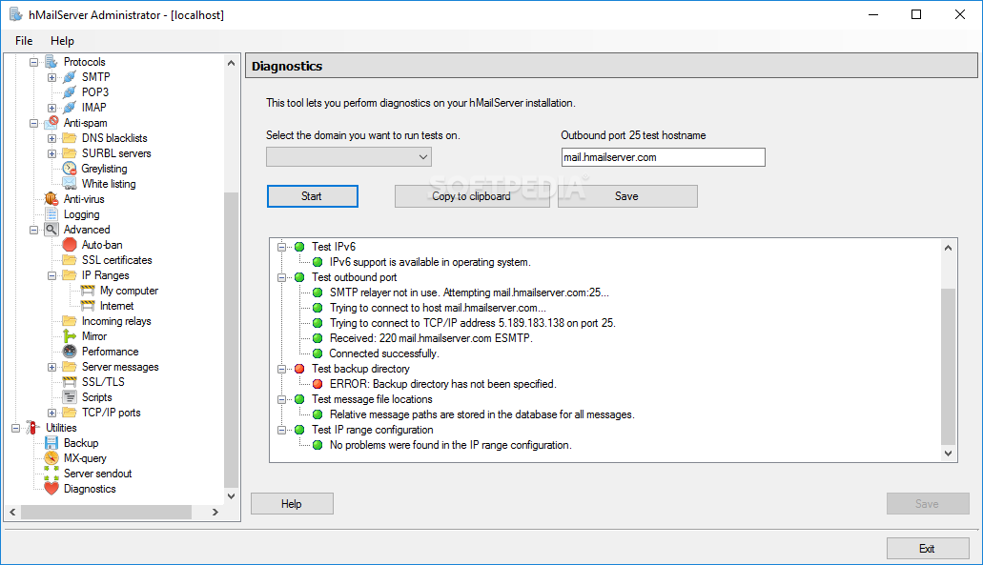The height and width of the screenshot is (565, 983).
Task: Expand the IMAP tree node
Action: (x=52, y=108)
